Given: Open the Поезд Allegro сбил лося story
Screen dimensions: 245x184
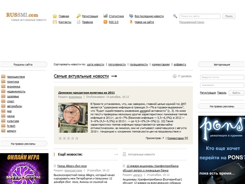Looking at the screenshot, I should (72, 166).
